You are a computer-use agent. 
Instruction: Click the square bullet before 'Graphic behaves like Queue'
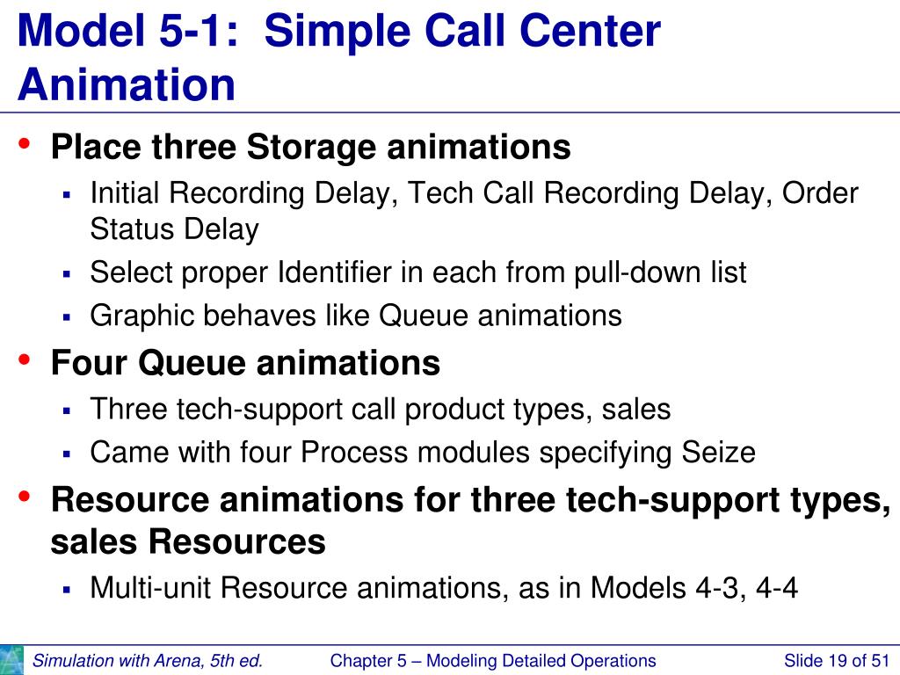[x=67, y=317]
